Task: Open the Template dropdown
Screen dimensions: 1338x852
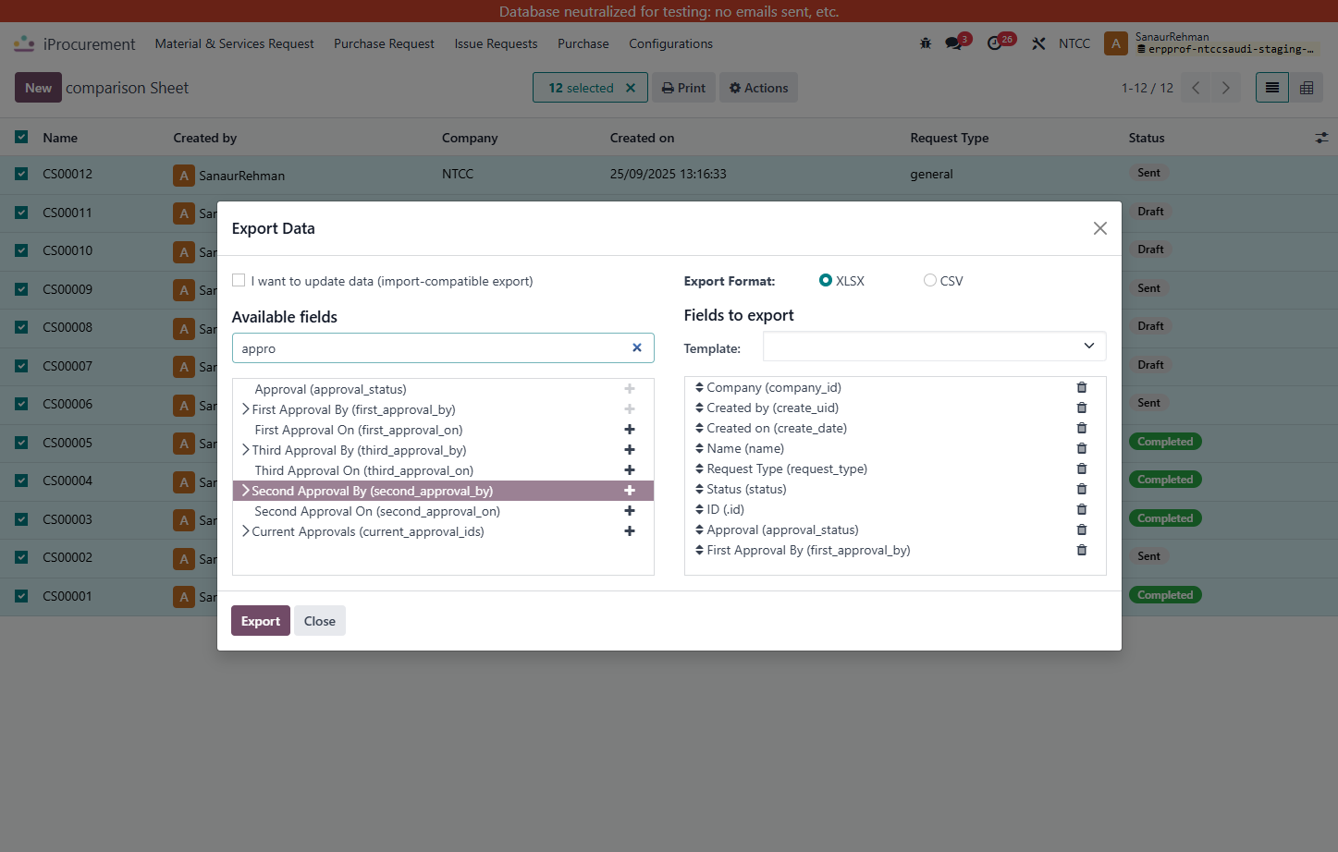Action: coord(934,347)
